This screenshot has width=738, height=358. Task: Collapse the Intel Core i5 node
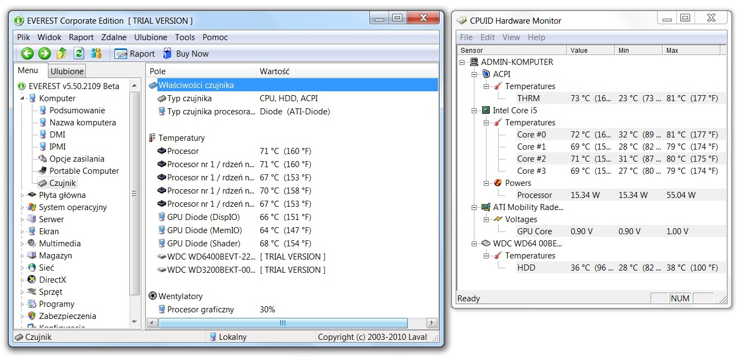click(x=474, y=111)
